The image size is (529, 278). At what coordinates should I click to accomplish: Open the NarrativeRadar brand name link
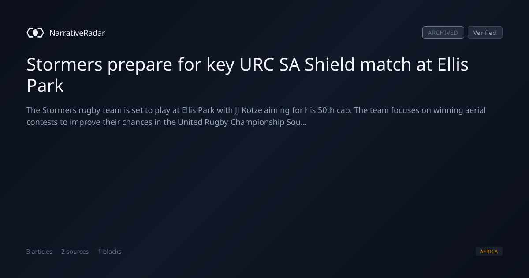tap(77, 33)
